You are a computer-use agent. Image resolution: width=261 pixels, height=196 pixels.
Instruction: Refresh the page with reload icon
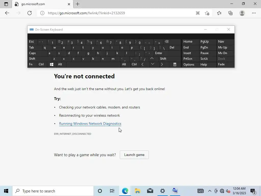click(x=30, y=13)
